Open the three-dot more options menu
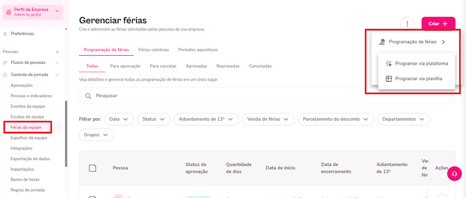The image size is (466, 198). (x=407, y=24)
